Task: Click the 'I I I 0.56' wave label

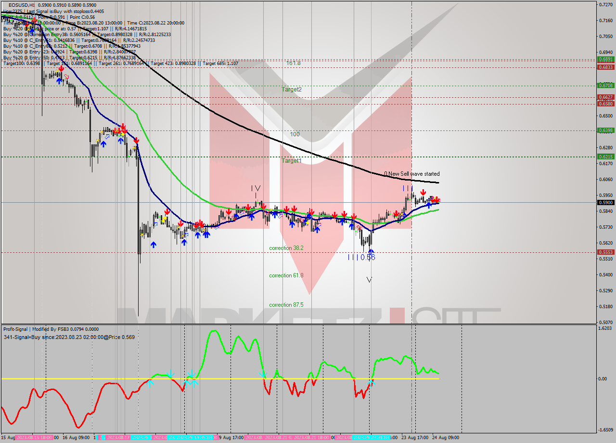Action: 361,258
